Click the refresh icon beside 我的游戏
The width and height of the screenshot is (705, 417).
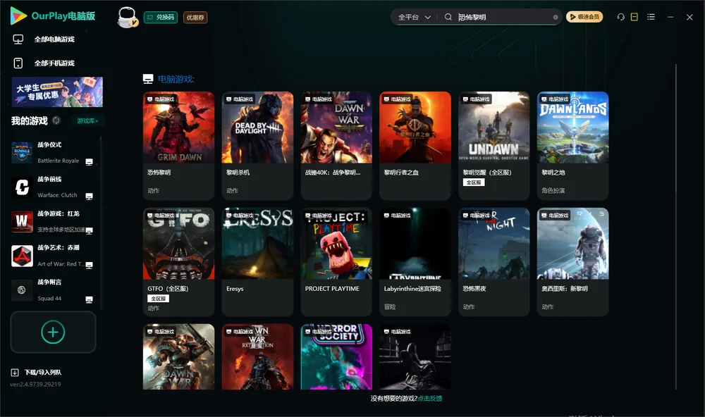click(56, 120)
